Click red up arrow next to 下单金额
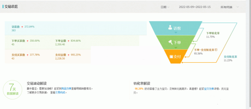The width and height of the screenshot is (251, 109). point(69,41)
